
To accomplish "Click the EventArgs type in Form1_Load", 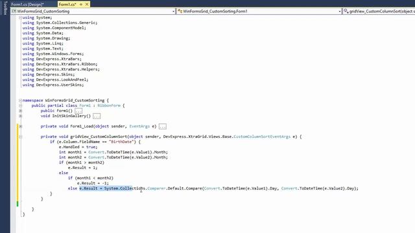I will click(x=139, y=126).
